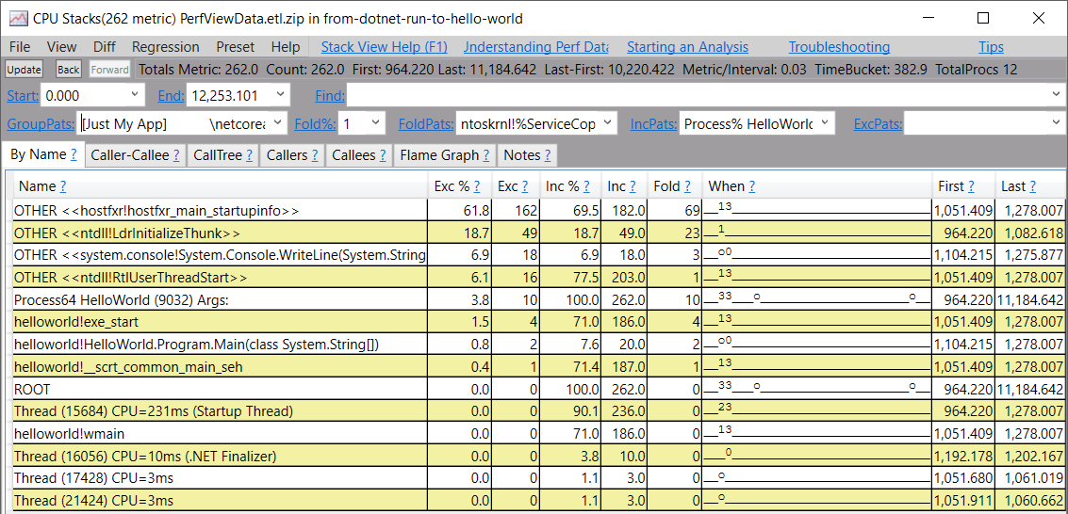1068x514 pixels.
Task: Open Starting an Analysis link
Action: tap(687, 47)
